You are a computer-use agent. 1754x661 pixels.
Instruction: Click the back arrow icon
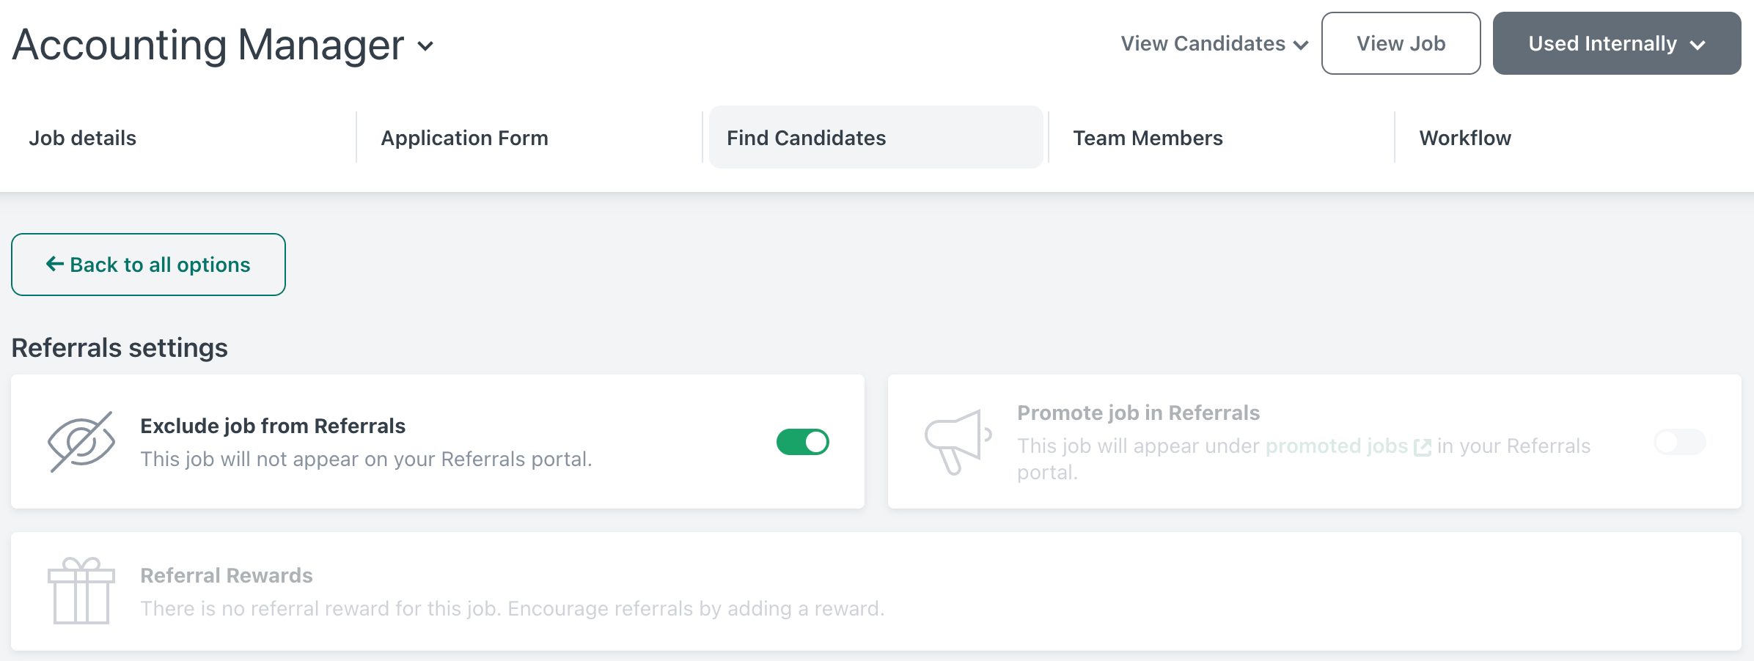[x=55, y=264]
